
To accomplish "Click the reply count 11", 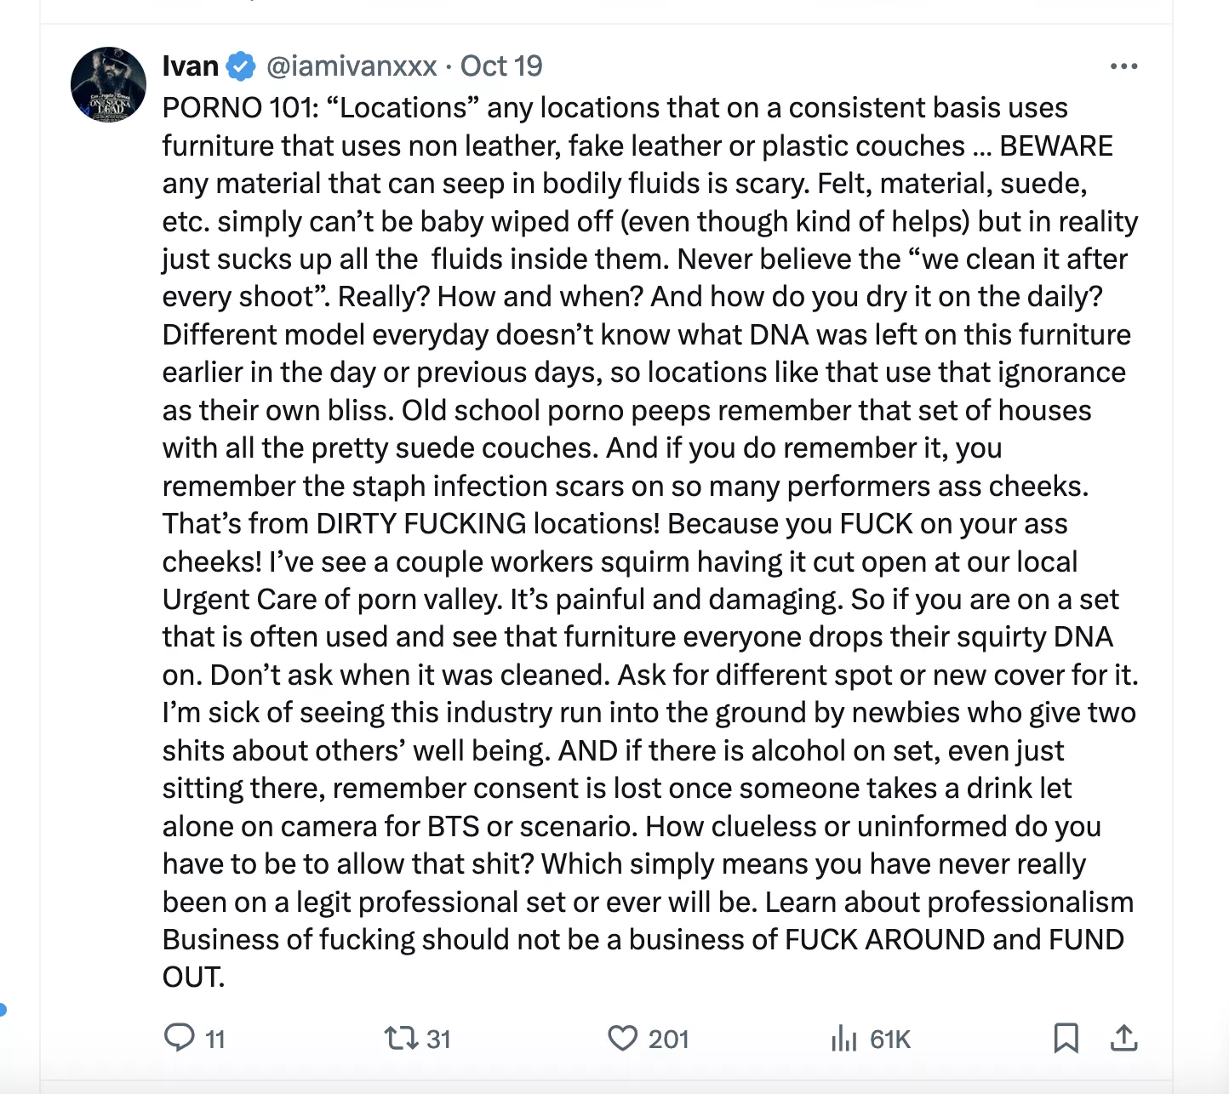I will pos(215,1039).
